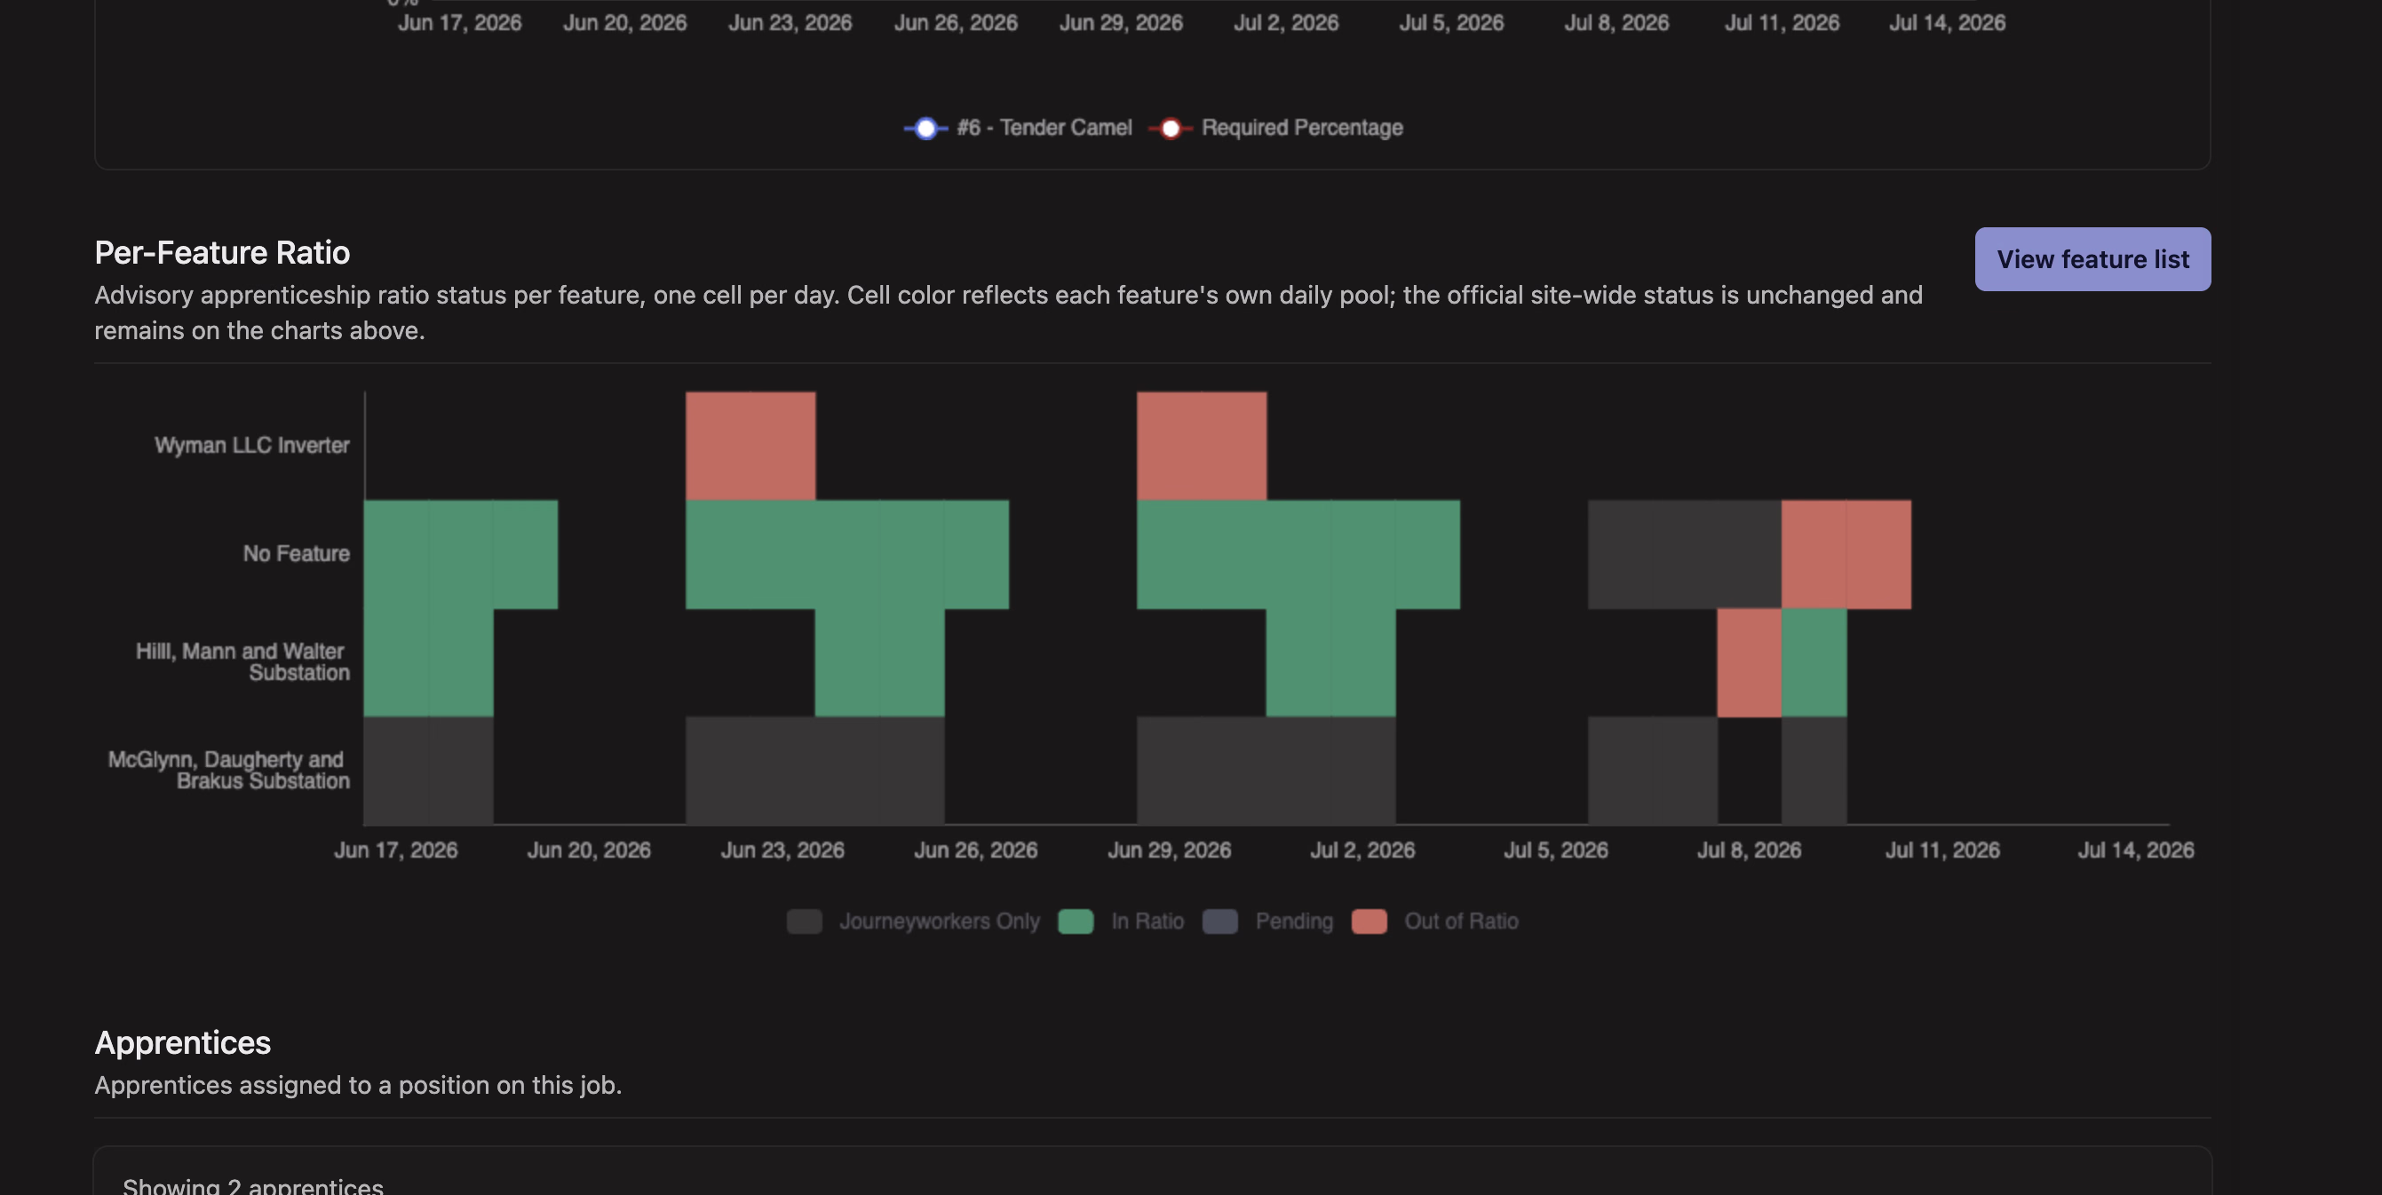Click the Showing 2 apprentices text

[252, 1186]
